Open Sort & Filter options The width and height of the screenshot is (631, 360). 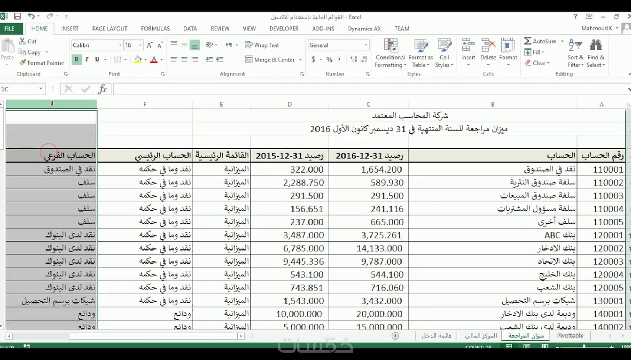coord(576,53)
